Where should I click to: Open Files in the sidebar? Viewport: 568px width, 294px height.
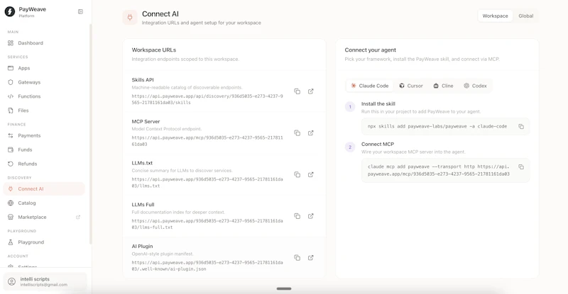tap(44, 111)
